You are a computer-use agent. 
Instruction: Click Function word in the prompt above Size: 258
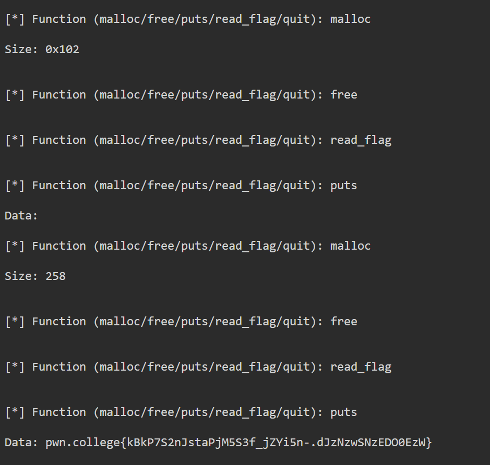pos(59,246)
